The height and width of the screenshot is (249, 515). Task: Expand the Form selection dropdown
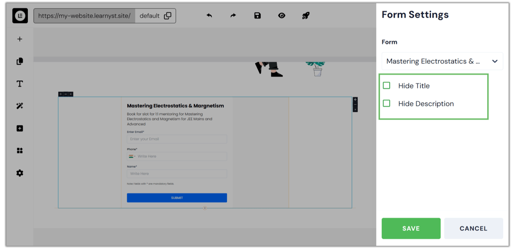point(442,61)
